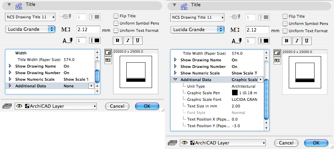Open ArchiCAD Layer dropdown in right dialog
This screenshot has width=334, height=149.
point(223,143)
